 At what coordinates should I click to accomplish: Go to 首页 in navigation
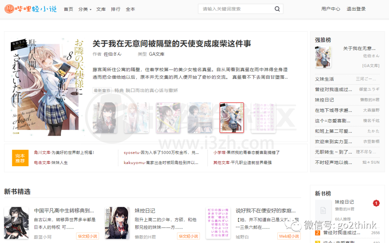[68, 9]
